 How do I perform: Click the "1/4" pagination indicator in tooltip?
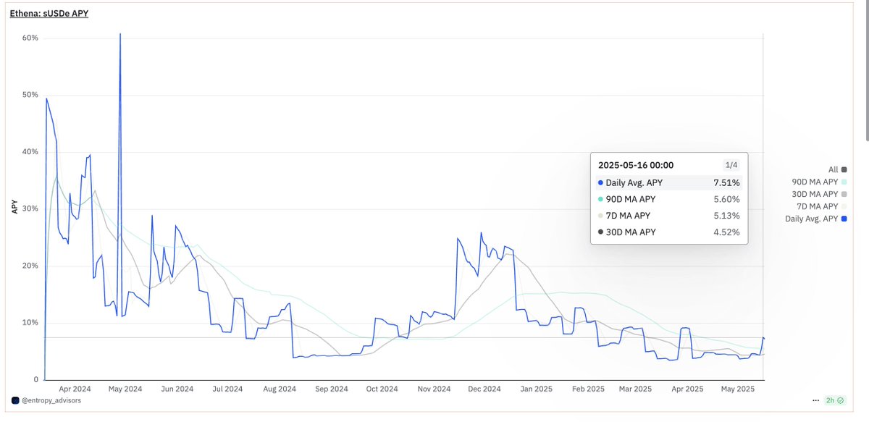coord(731,165)
